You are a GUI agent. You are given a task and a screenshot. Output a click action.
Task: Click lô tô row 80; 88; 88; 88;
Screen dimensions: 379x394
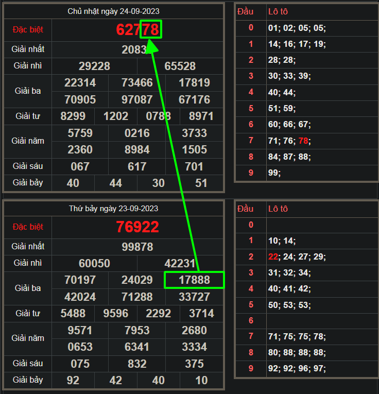point(297,353)
